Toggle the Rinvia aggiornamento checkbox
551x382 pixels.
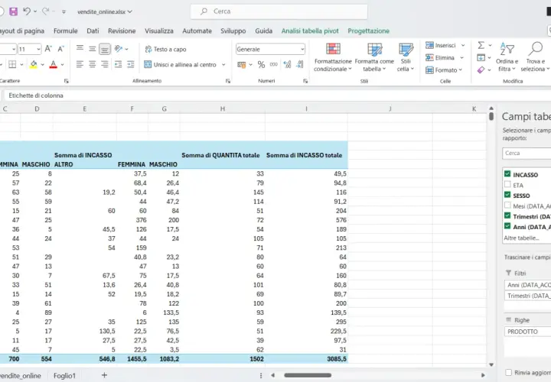508,372
